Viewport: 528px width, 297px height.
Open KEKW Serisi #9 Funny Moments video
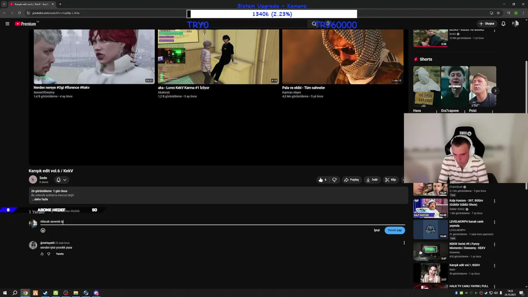(x=431, y=251)
